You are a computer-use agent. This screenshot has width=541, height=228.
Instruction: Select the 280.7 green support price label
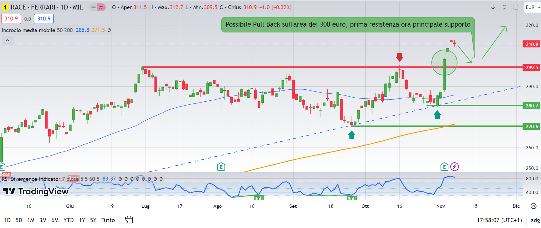coord(532,106)
